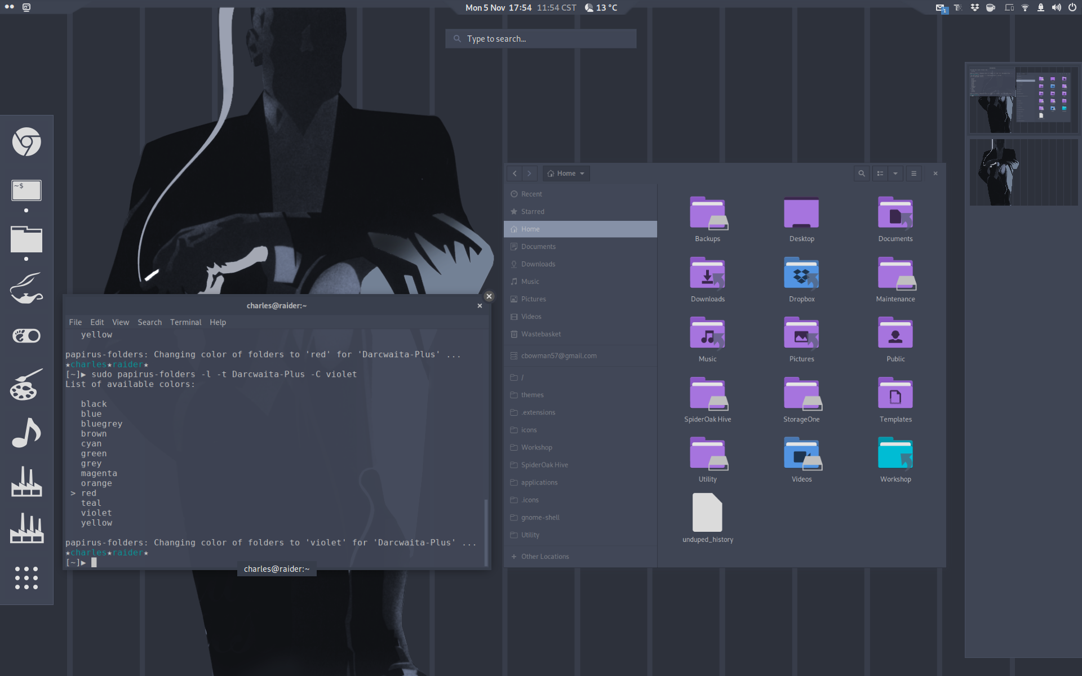Open the Dropbox tray icon
The width and height of the screenshot is (1082, 676).
pyautogui.click(x=974, y=7)
